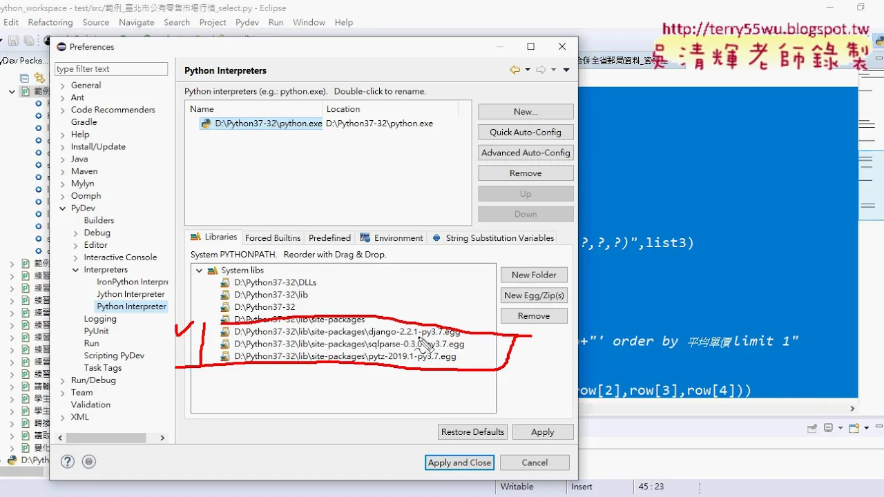Remove the selected interpreter entry

click(x=526, y=173)
